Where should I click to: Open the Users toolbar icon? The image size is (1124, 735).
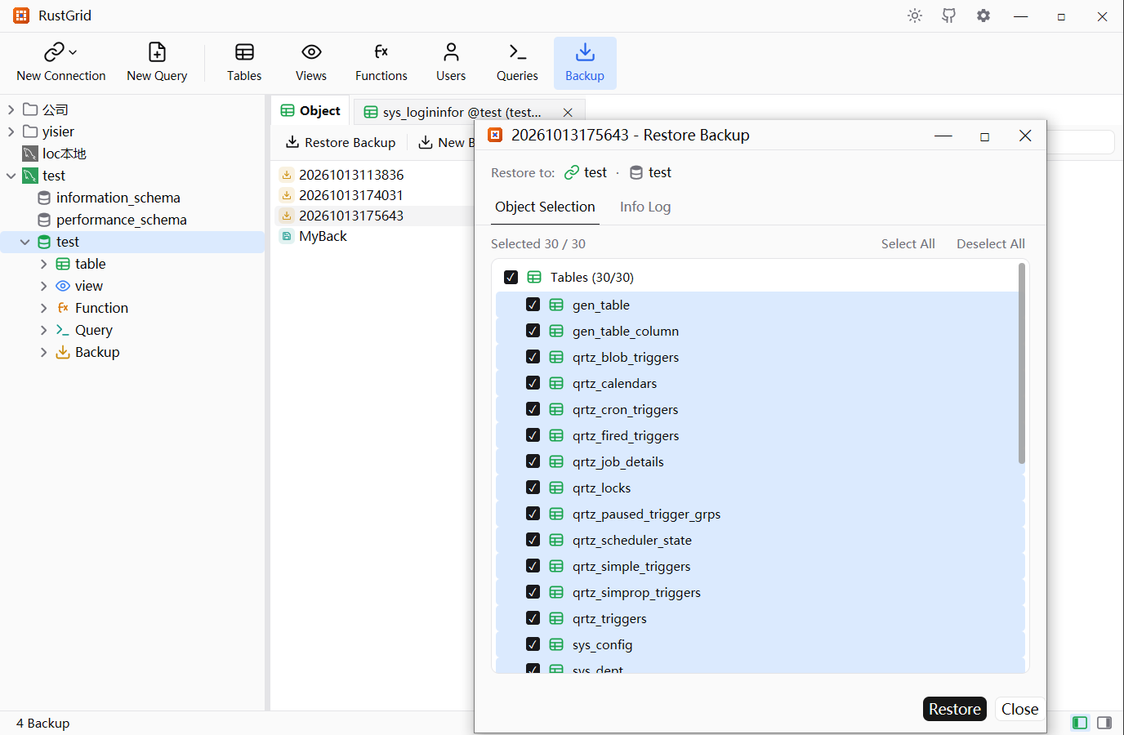point(451,63)
